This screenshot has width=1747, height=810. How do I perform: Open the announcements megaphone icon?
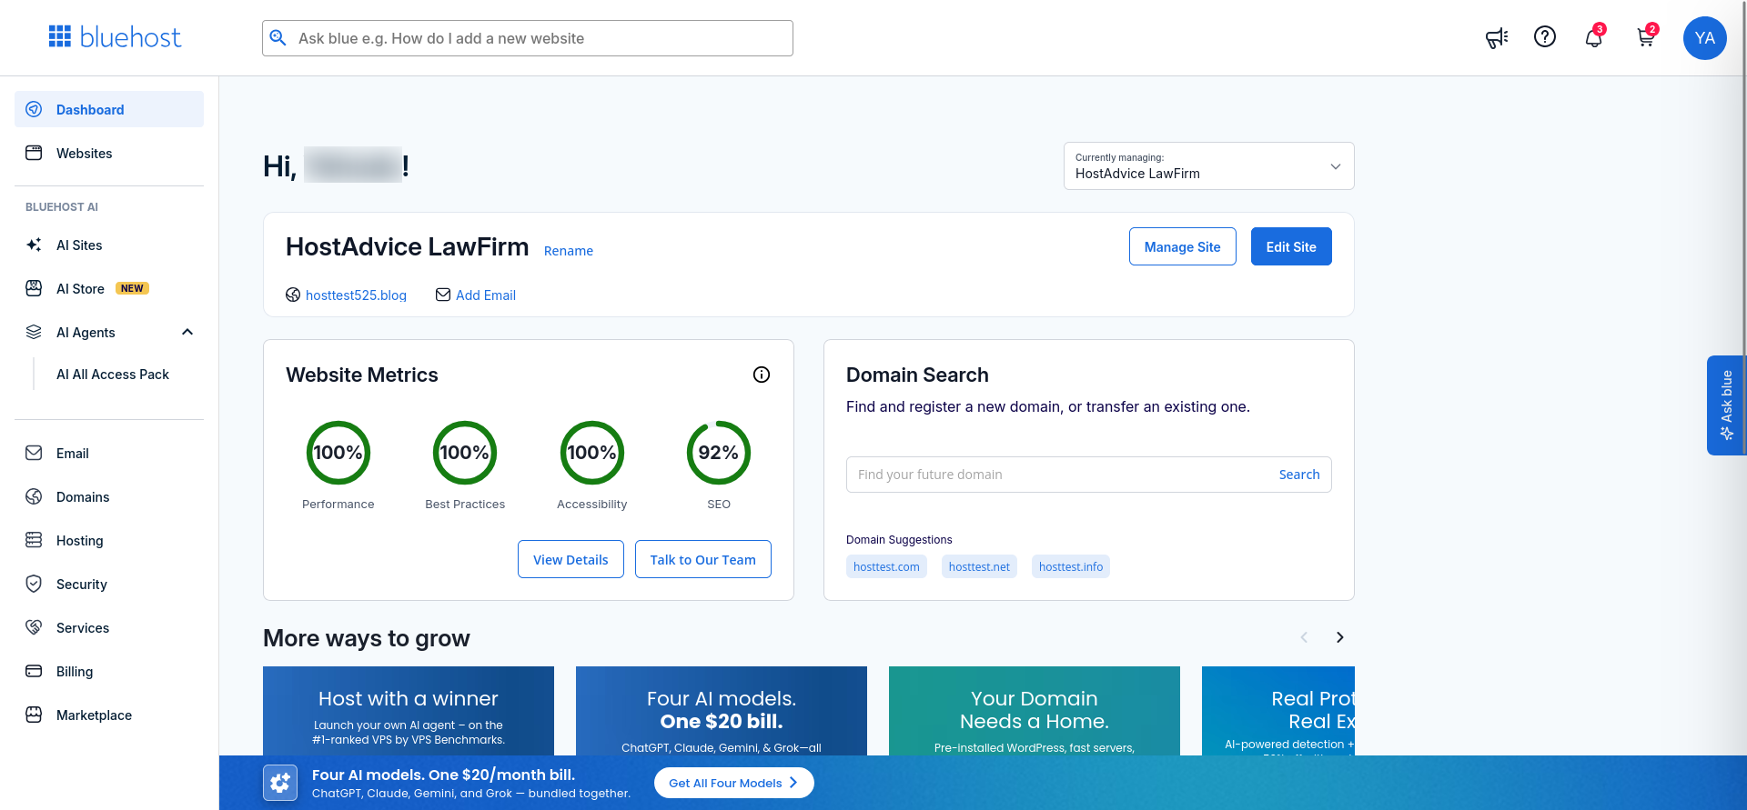(x=1497, y=37)
